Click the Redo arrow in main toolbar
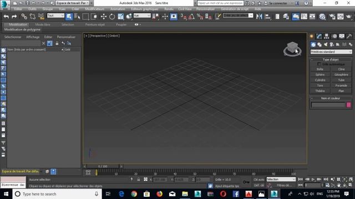This screenshot has width=355, height=199. pos(14,17)
